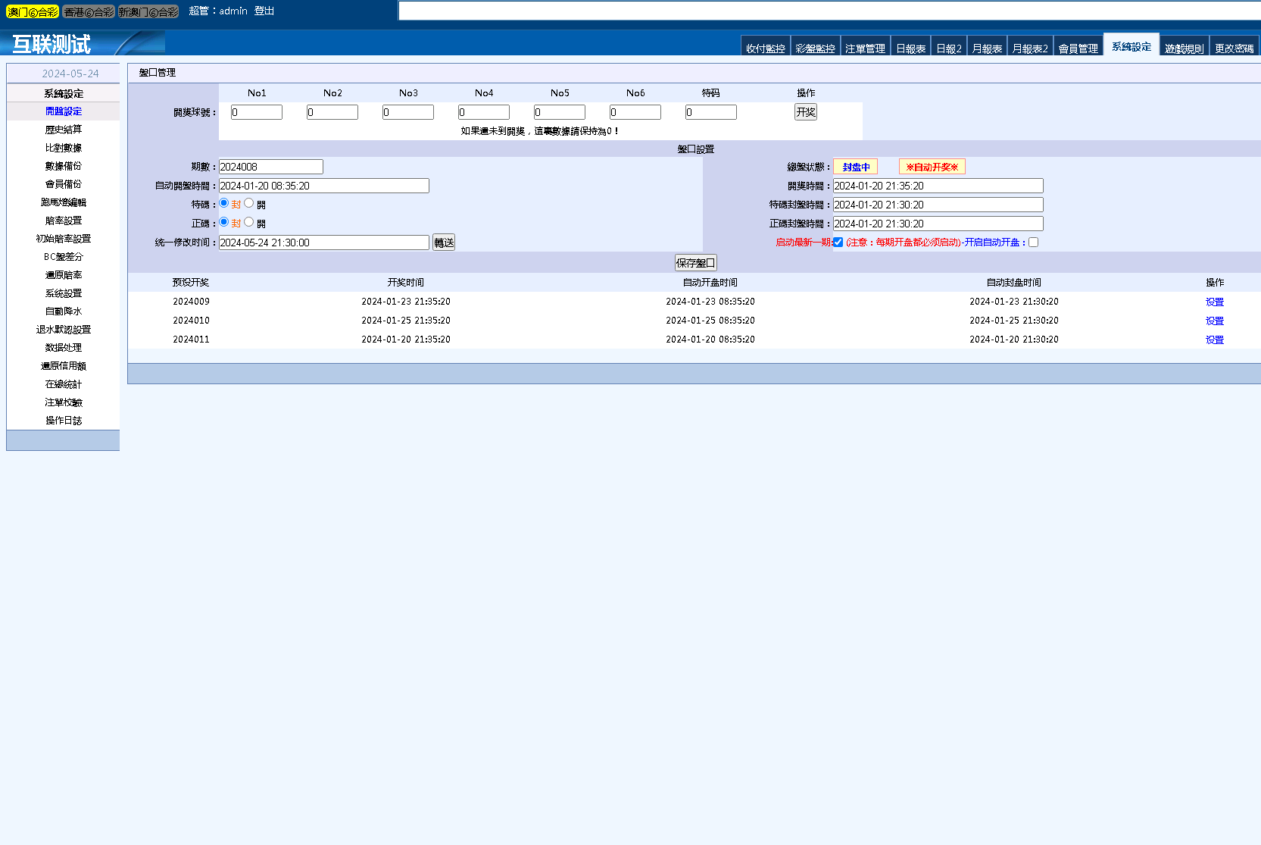Focus the No5 draw number field
Screen dimensions: 1261x845
point(560,112)
